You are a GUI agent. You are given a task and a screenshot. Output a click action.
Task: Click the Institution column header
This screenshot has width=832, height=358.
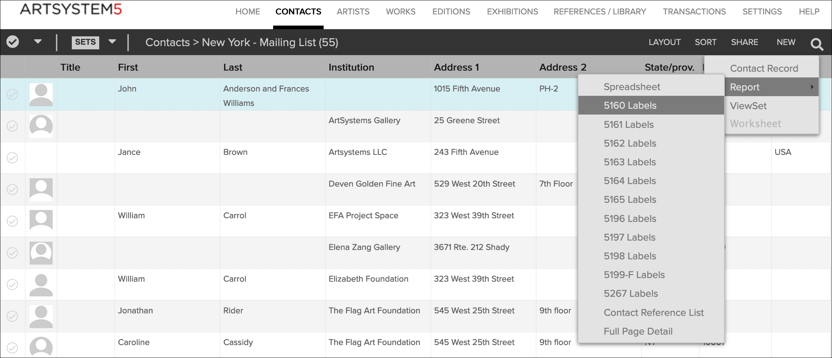(x=351, y=67)
